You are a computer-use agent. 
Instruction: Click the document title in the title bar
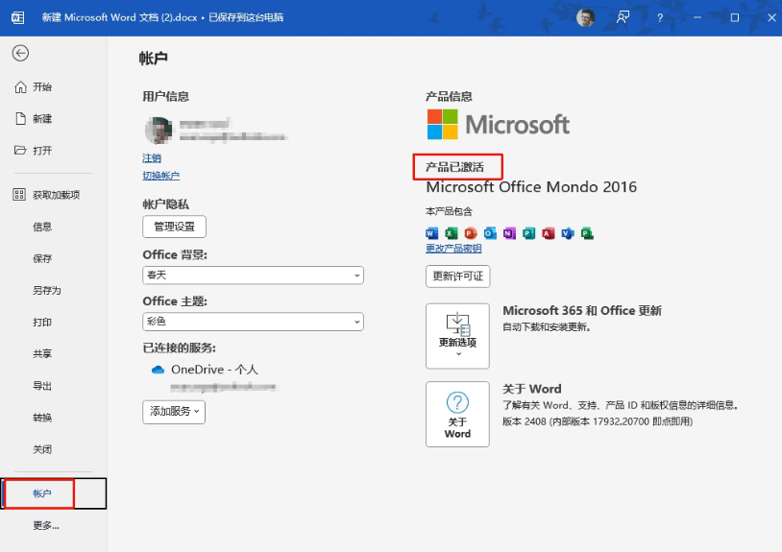162,17
